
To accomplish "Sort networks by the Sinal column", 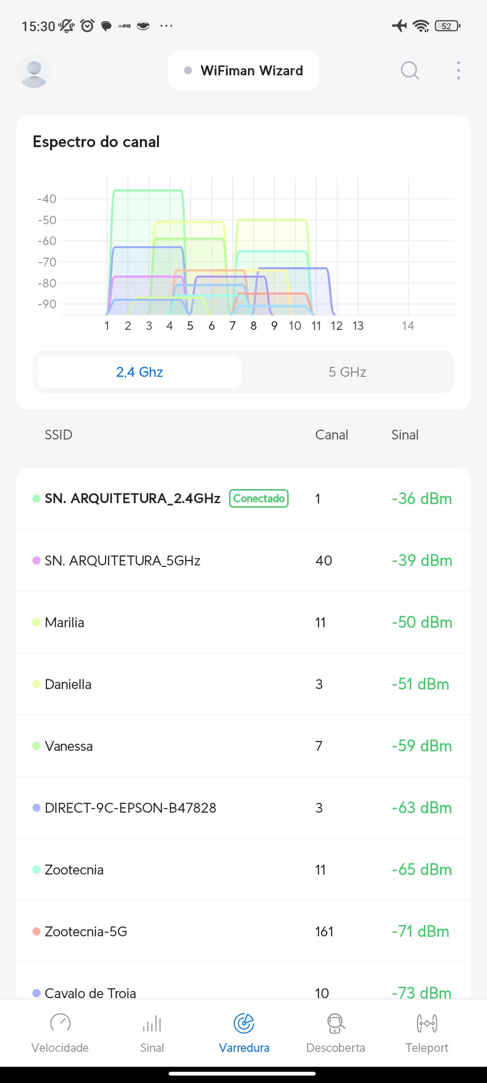I will [x=404, y=435].
